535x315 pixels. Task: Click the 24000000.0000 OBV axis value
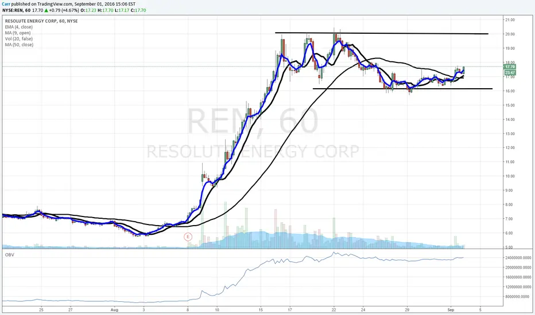(518, 258)
